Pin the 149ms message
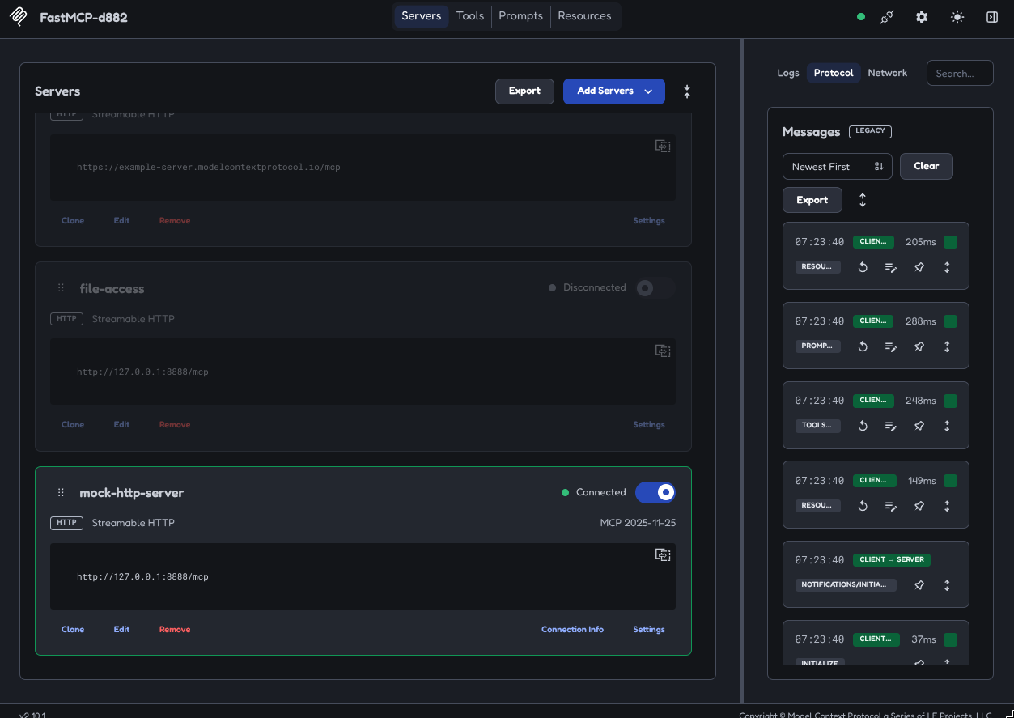Image resolution: width=1014 pixels, height=718 pixels. point(919,506)
